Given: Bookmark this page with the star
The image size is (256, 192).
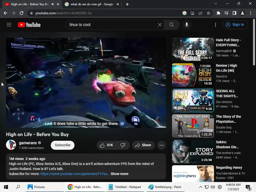Looking at the screenshot, I should 208,13.
